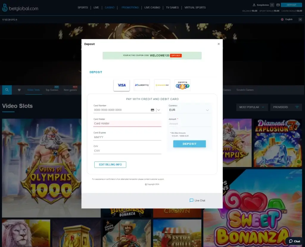Viewport: 305px width, 247px height.
Task: Open favorites heart icon
Action: click(19, 90)
